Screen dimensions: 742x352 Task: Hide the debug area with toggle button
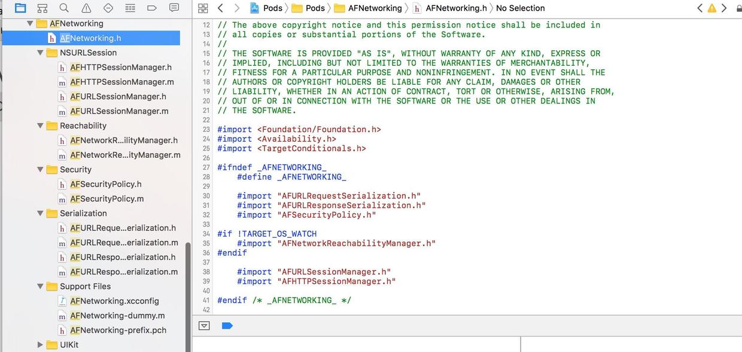coord(204,326)
